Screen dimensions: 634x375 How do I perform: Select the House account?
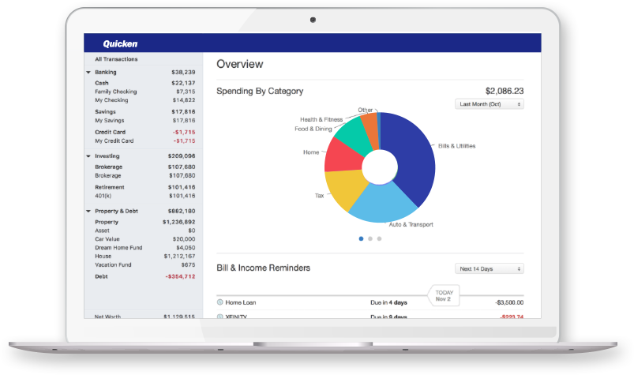(x=144, y=257)
